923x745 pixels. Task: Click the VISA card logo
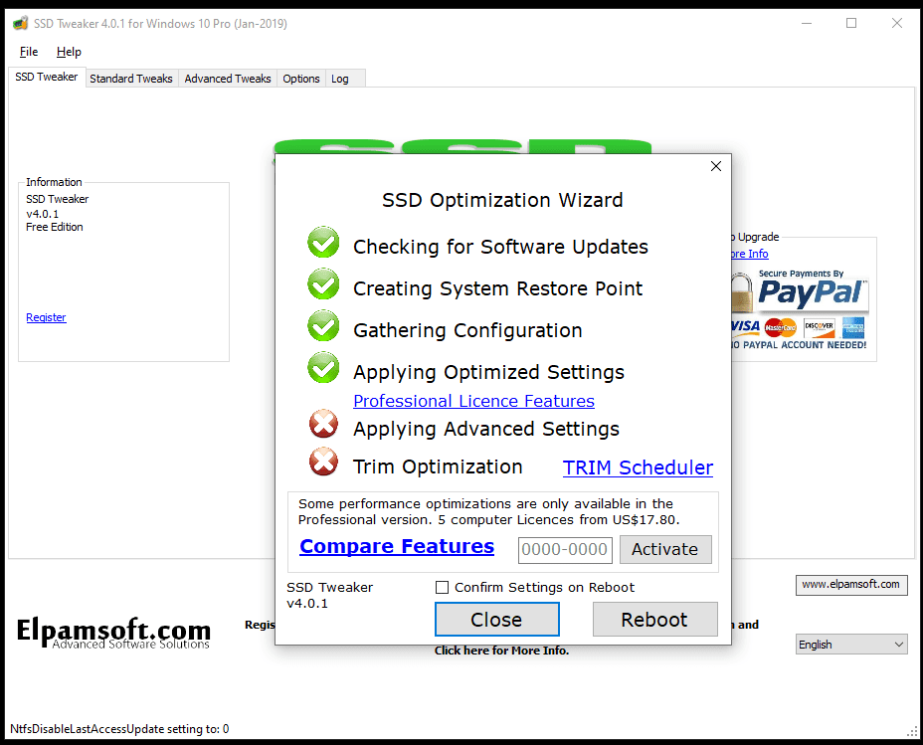[745, 326]
